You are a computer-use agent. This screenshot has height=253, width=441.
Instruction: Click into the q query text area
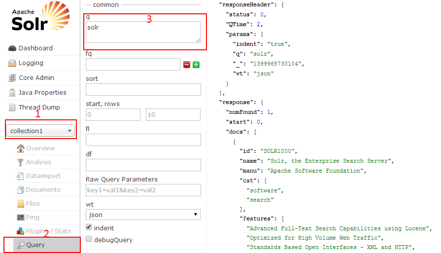click(143, 32)
